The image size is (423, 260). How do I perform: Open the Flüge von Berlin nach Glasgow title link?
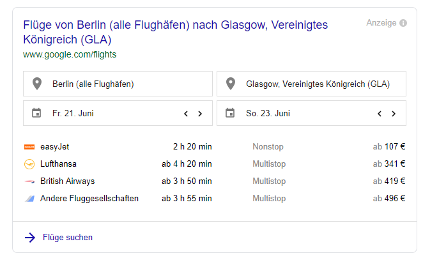pyautogui.click(x=175, y=32)
